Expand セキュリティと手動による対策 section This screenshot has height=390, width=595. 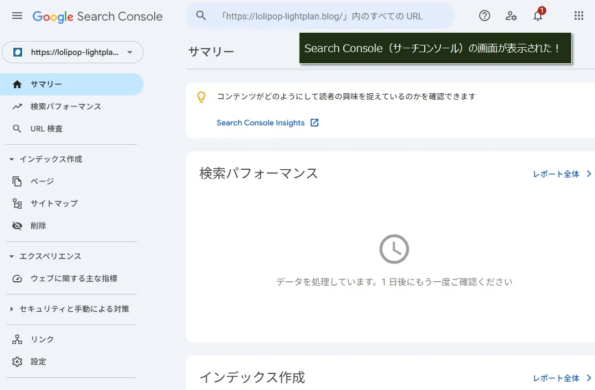point(12,309)
